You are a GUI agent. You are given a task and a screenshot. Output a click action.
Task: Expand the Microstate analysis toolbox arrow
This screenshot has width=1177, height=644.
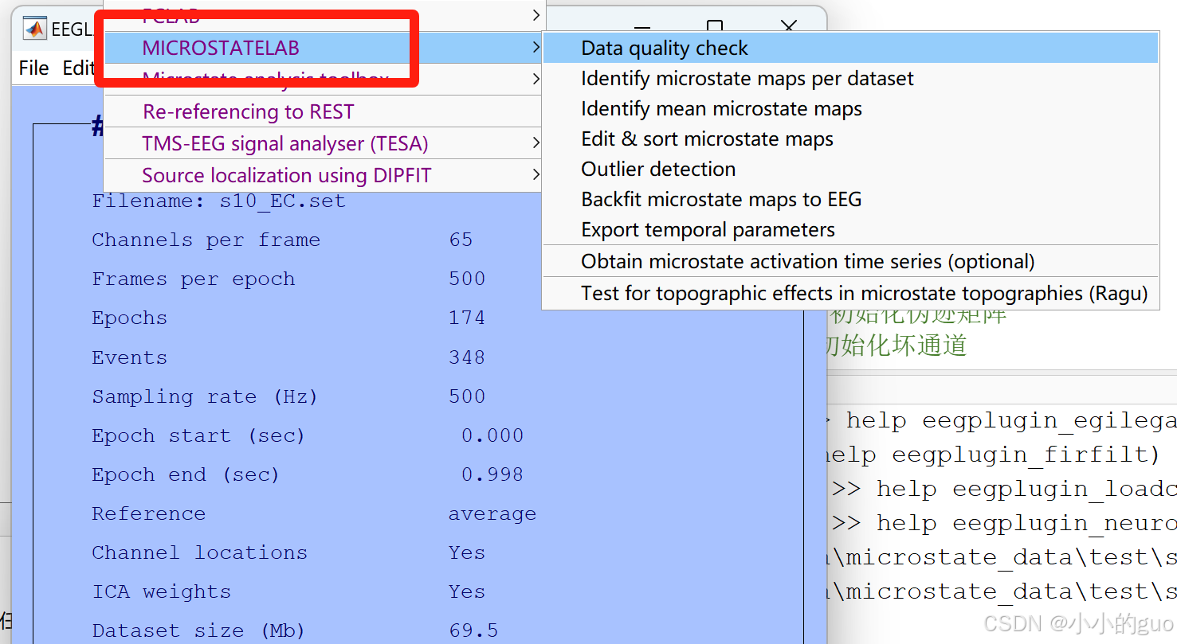536,79
